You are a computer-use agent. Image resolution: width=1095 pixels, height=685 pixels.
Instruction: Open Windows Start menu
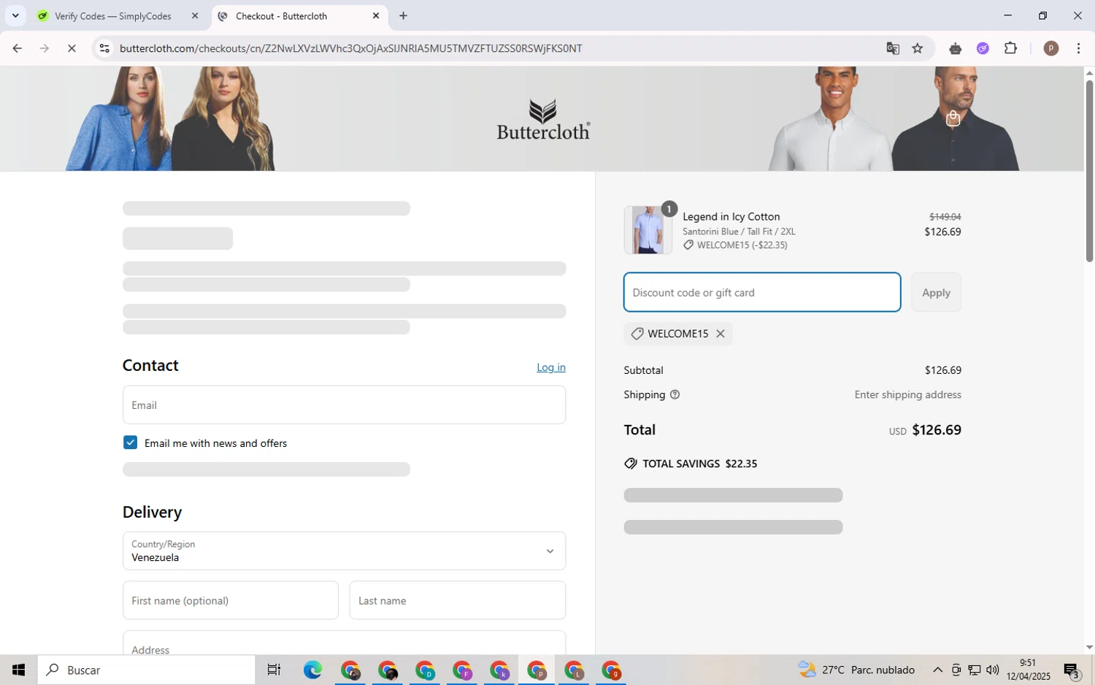pos(18,670)
